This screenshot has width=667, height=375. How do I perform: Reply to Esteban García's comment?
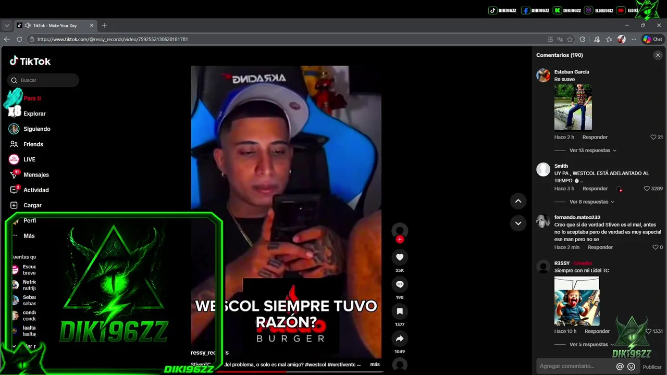point(595,137)
